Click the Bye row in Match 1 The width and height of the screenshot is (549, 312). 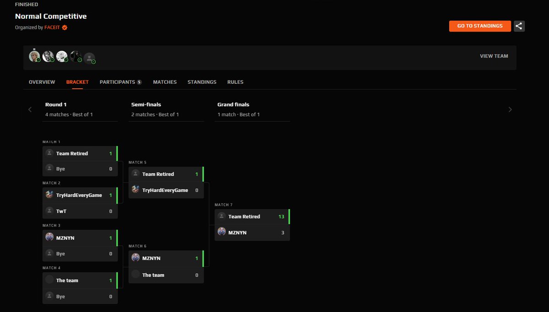click(80, 169)
